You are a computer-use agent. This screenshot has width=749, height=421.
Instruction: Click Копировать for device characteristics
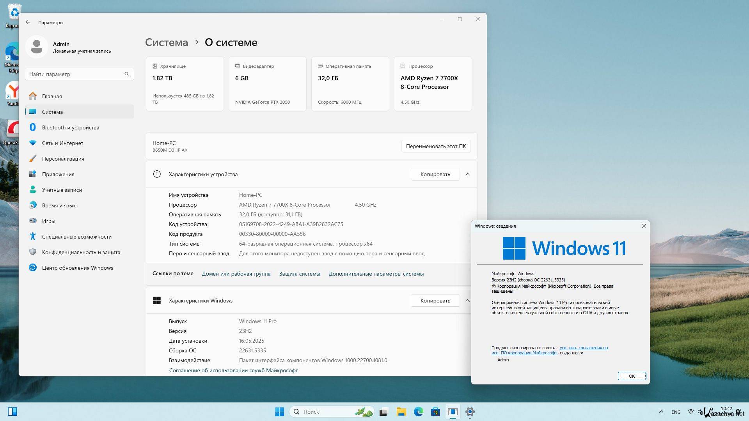click(435, 174)
